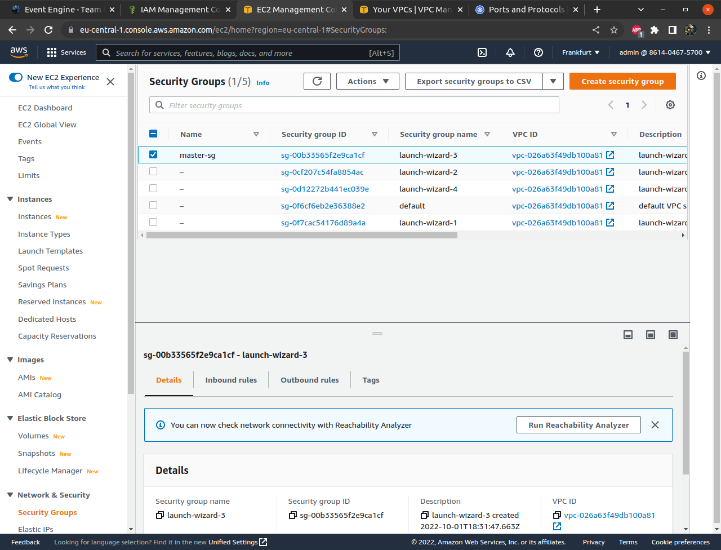Screen dimensions: 721x550
Task: Toggle the select-all checkbox in header
Action: coord(153,134)
